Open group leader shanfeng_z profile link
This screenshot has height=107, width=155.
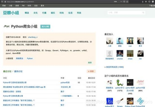[33, 37]
